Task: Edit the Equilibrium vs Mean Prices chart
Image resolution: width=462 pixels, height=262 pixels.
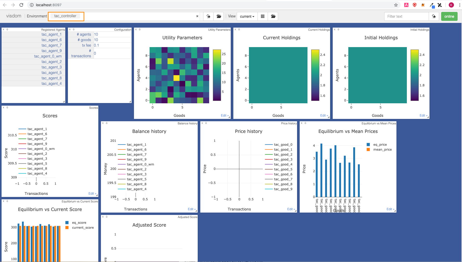Action: [x=390, y=209]
